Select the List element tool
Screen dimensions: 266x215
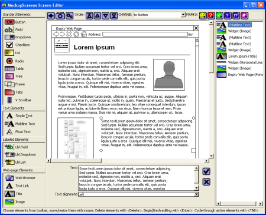(12, 53)
